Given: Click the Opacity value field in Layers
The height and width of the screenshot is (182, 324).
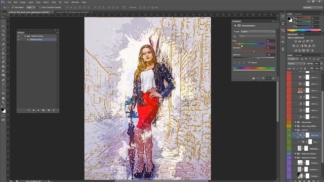Looking at the screenshot, I should 316,64.
